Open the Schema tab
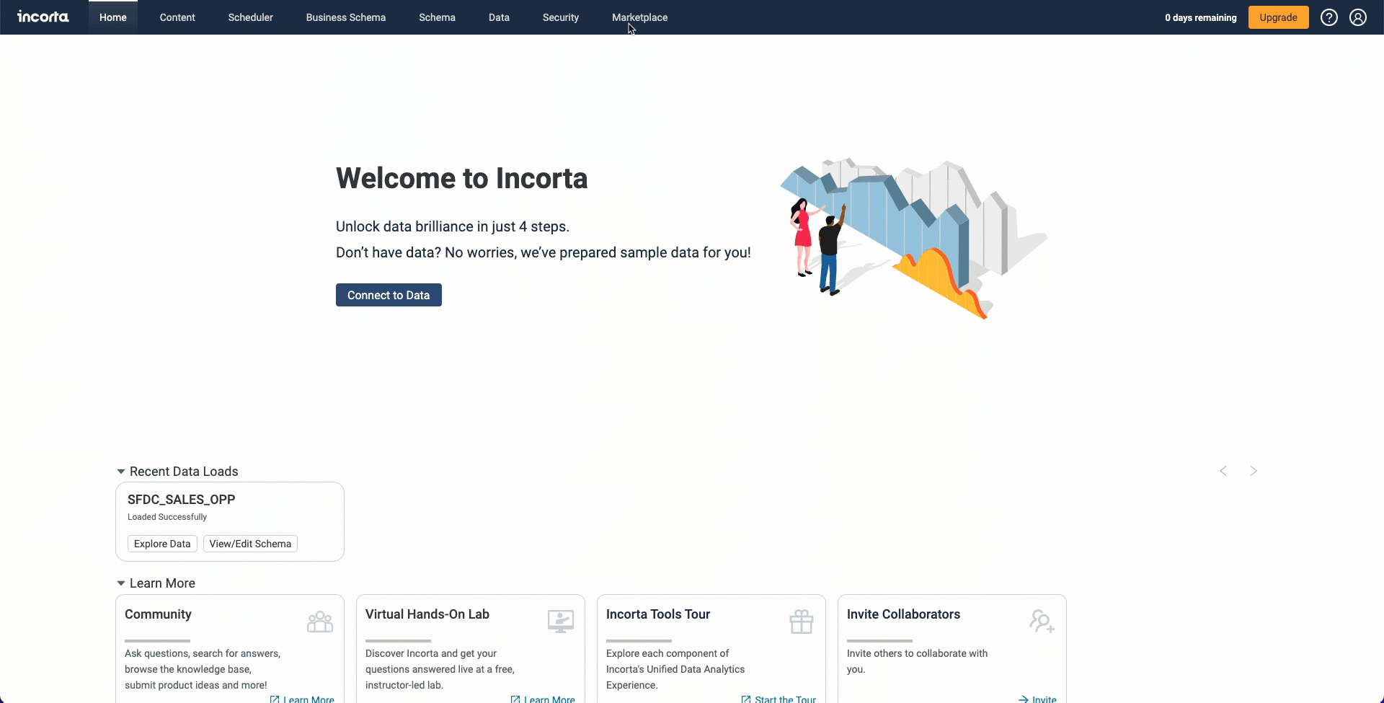This screenshot has width=1384, height=703. [x=438, y=17]
